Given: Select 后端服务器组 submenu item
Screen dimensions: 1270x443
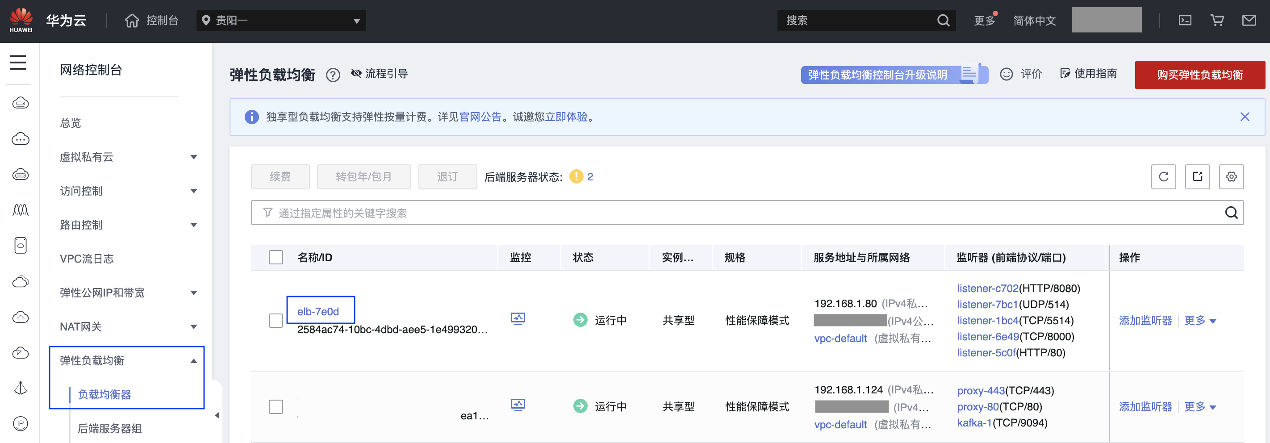Looking at the screenshot, I should pos(109,428).
